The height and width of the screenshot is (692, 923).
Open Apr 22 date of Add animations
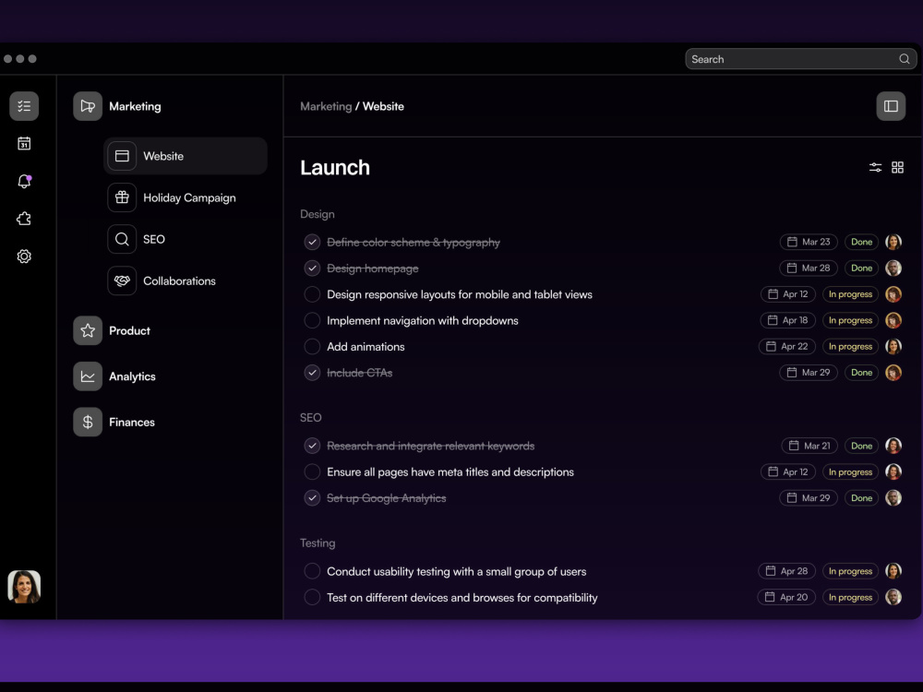point(787,347)
